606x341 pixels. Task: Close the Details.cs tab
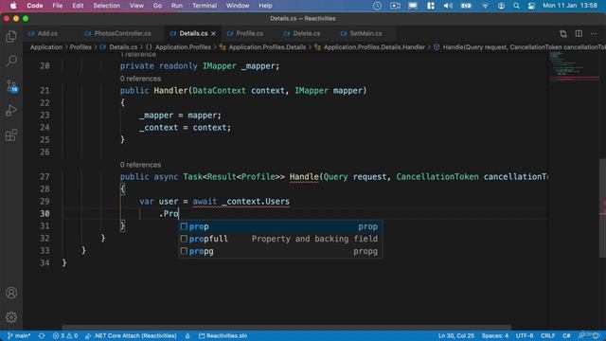[213, 34]
